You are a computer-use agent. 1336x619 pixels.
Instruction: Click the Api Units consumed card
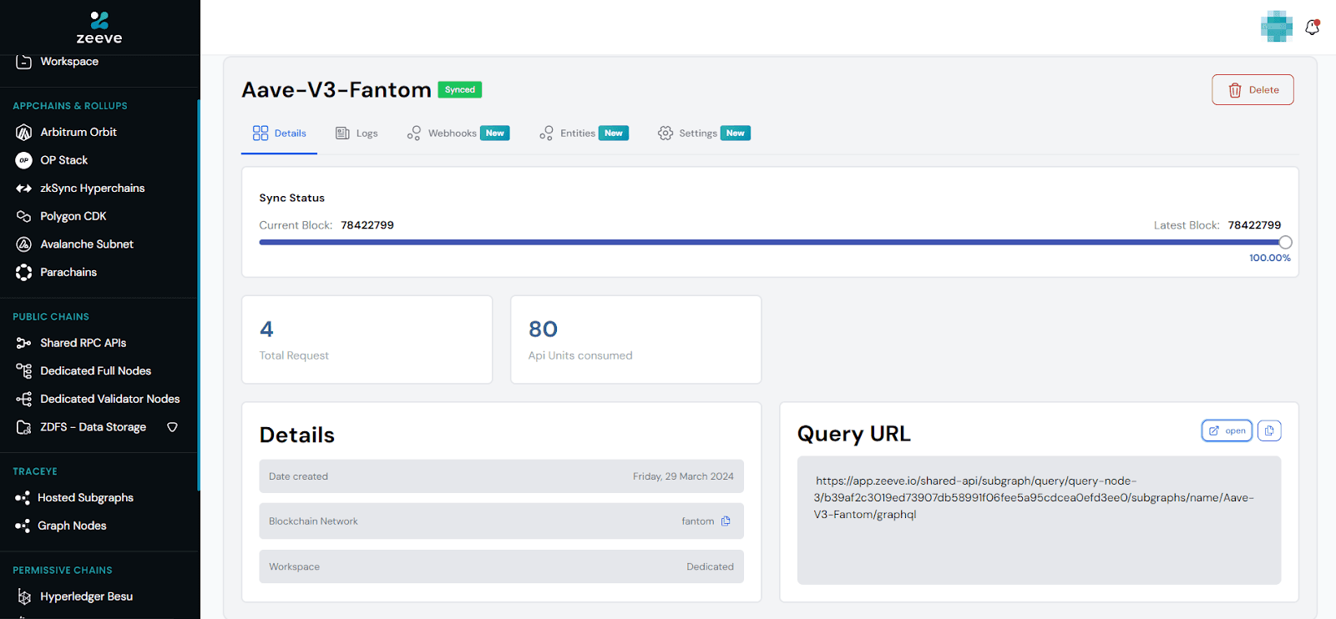pos(635,340)
